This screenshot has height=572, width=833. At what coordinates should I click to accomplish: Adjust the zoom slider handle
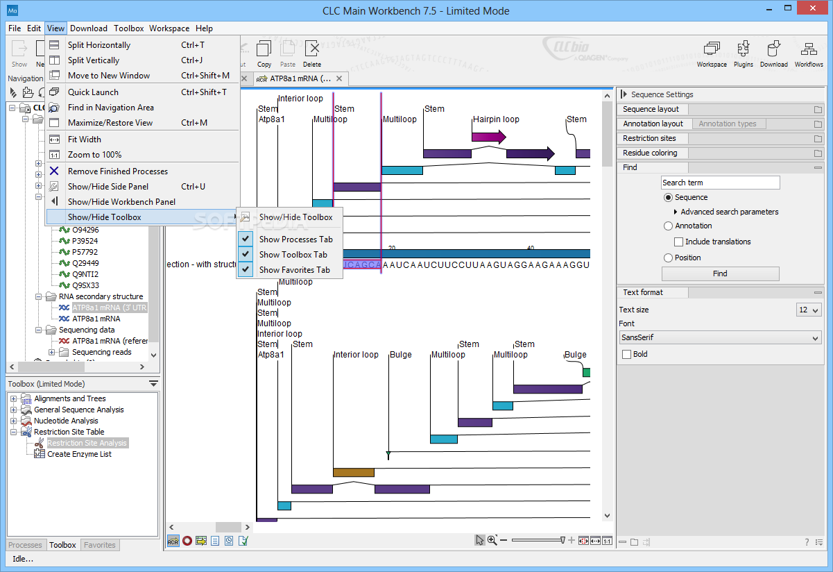click(563, 540)
